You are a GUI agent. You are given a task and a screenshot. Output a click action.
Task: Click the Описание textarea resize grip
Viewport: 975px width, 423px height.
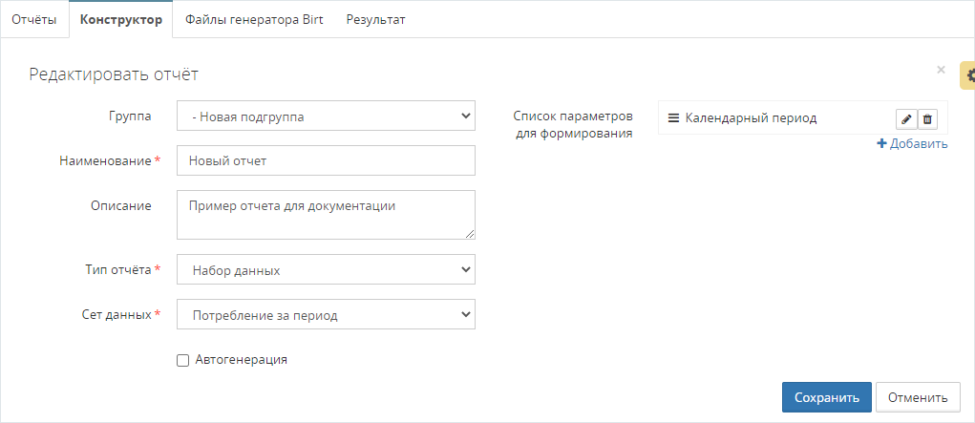coord(470,233)
